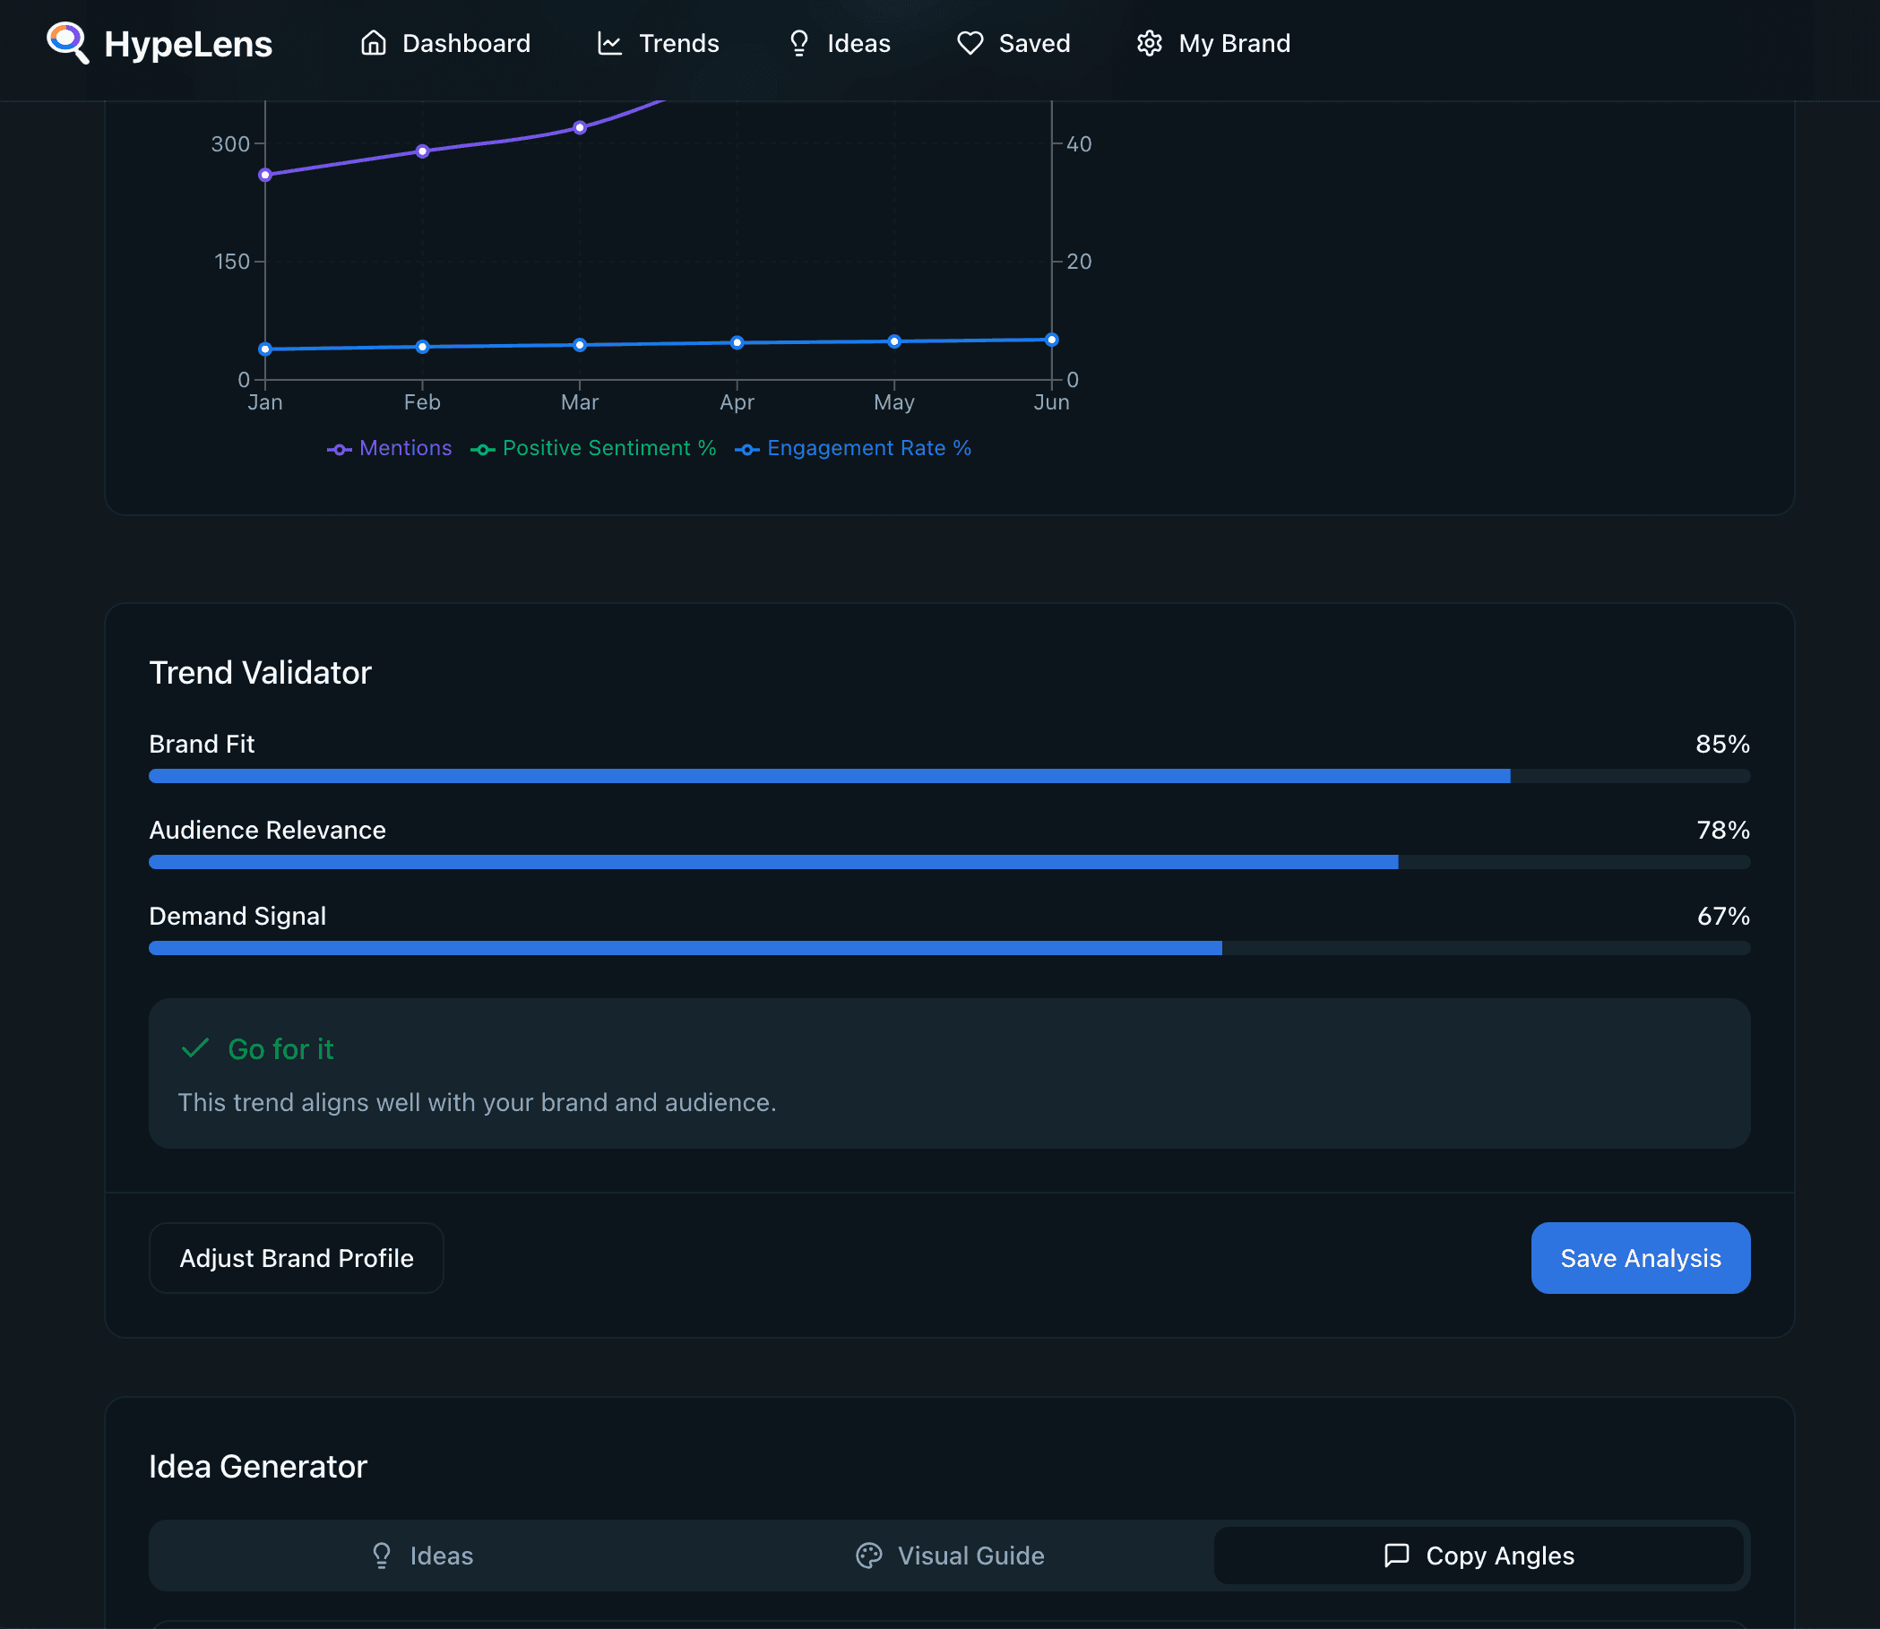Click the Copy Angles speech bubble icon
The height and width of the screenshot is (1629, 1880).
coord(1396,1556)
